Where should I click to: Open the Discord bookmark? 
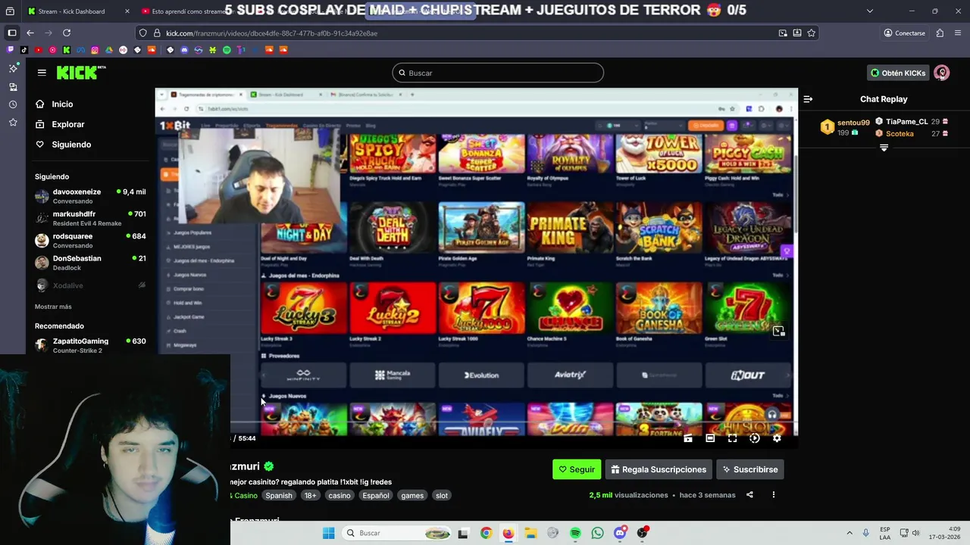click(x=184, y=50)
